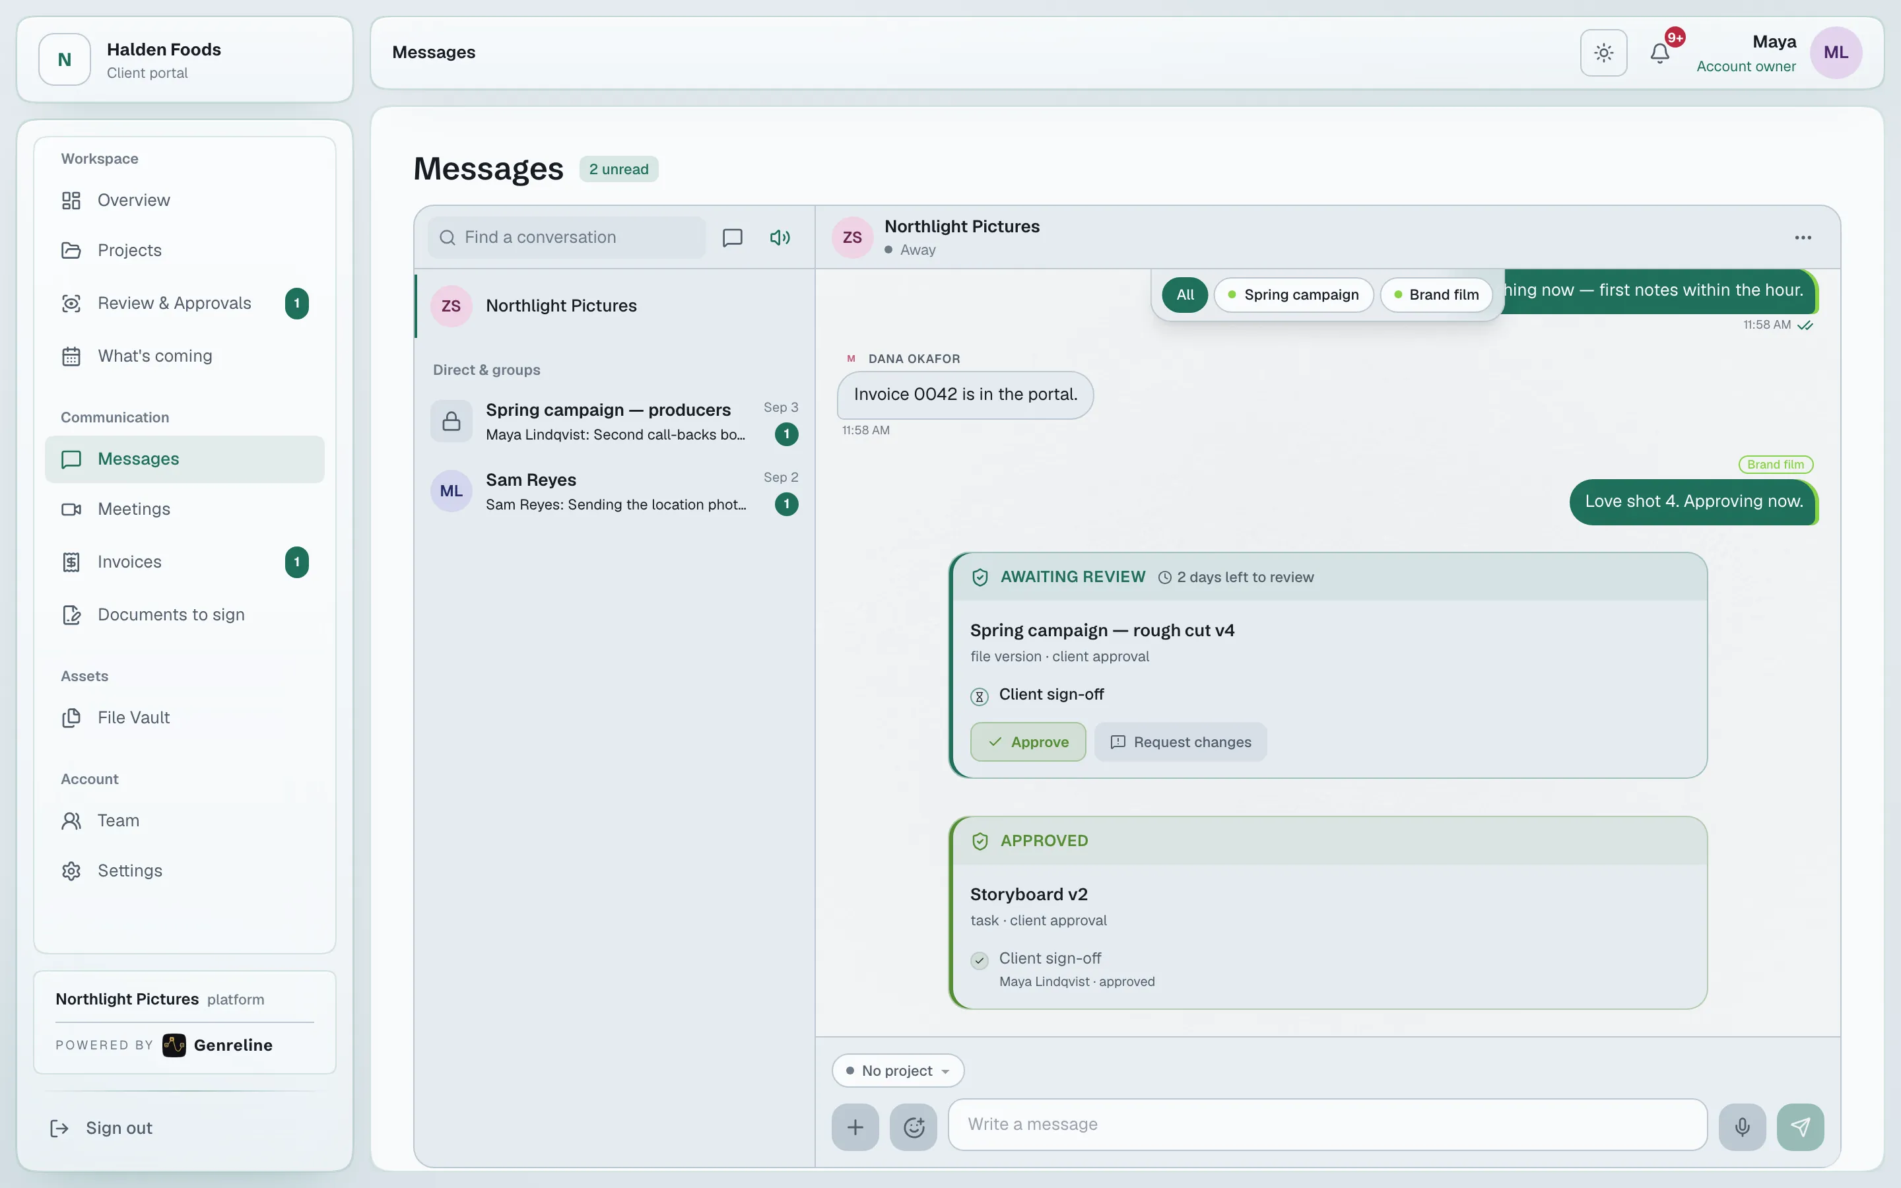The height and width of the screenshot is (1188, 1901).
Task: Click Request changes on rough cut
Action: coord(1180,742)
